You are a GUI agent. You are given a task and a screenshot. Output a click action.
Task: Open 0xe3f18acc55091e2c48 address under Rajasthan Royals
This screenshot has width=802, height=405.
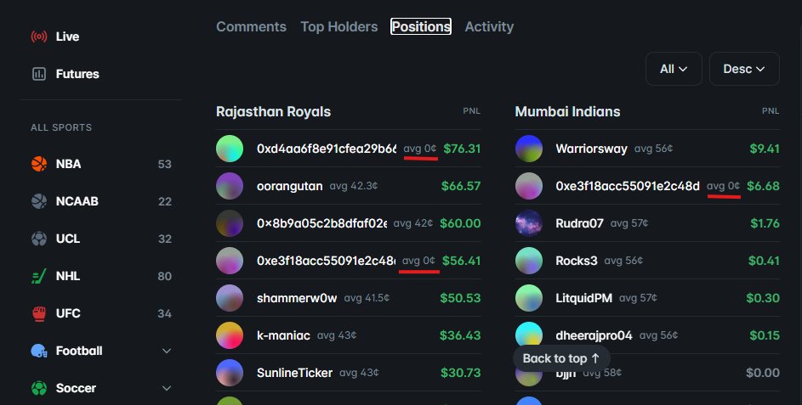click(326, 261)
